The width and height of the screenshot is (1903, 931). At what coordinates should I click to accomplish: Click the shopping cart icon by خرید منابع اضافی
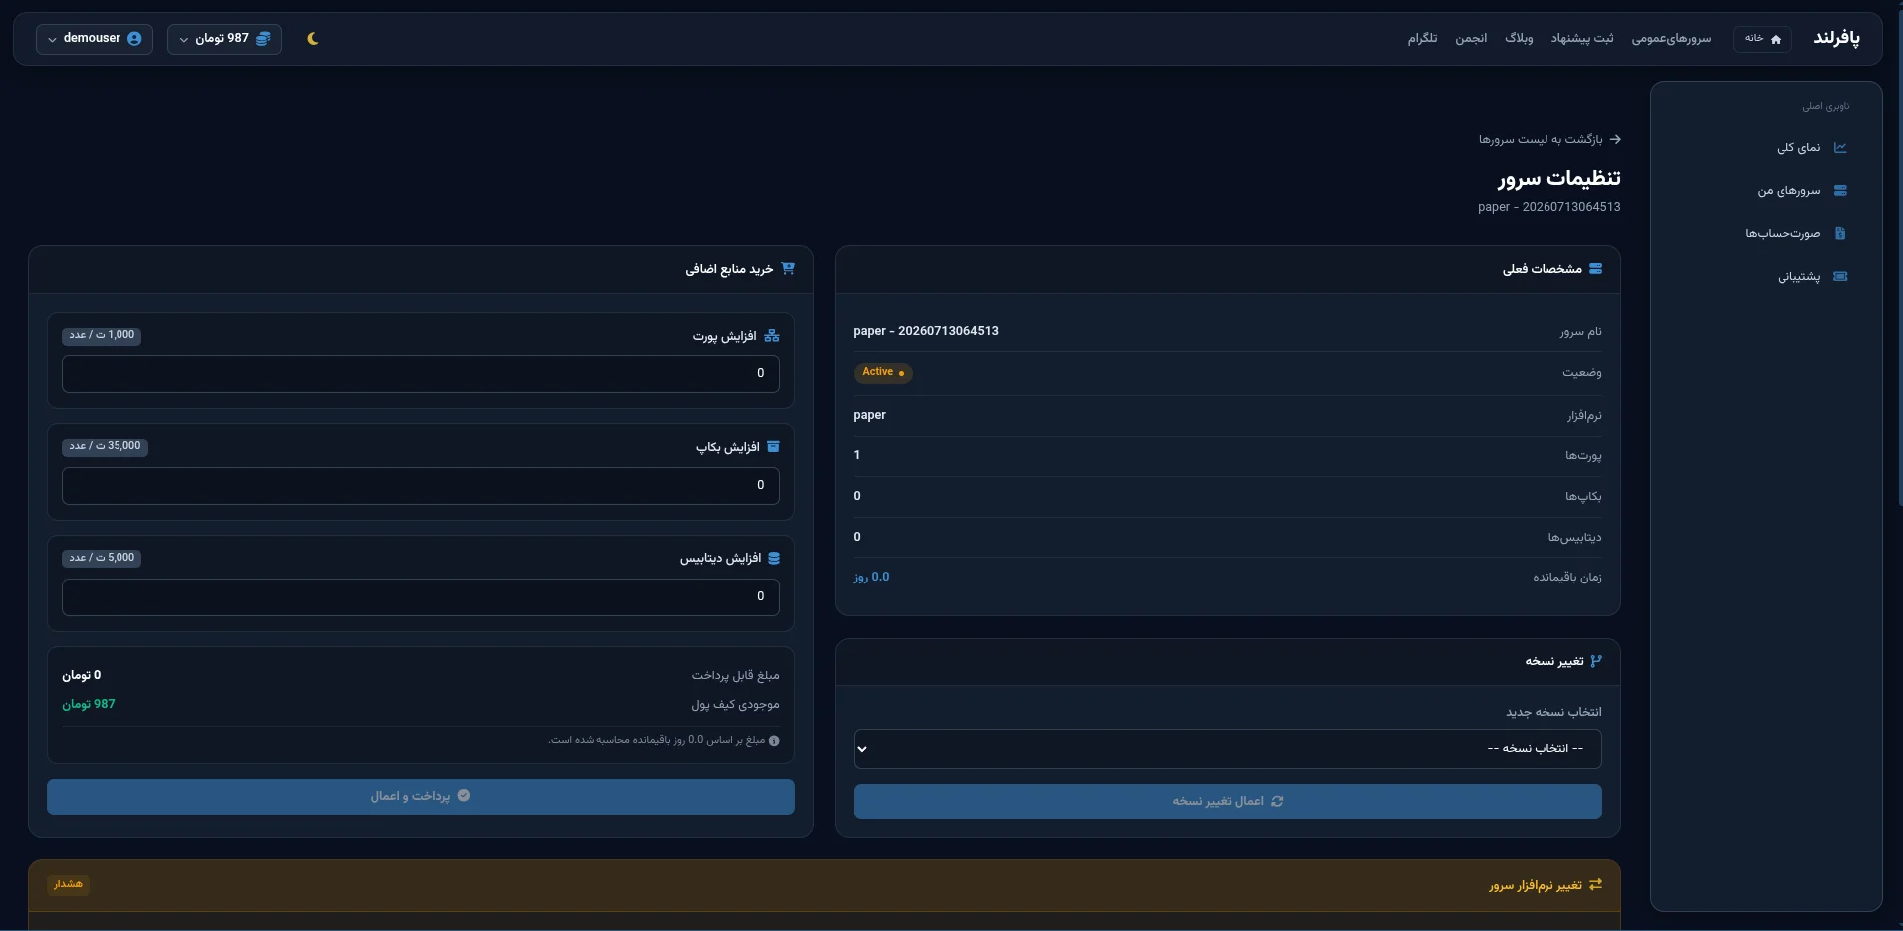click(788, 269)
